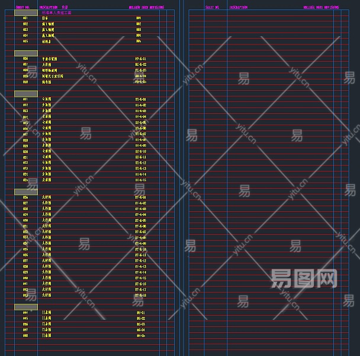This screenshot has height=356, width=360.
Task: Click the 目录 description in row 001
Action: 45,18
